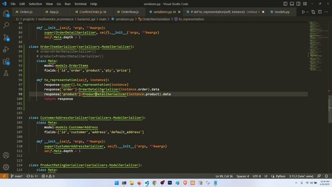Viewport: 332px width, 187px height.
Task: Change the LF end-of-line sequence
Action: point(266,176)
